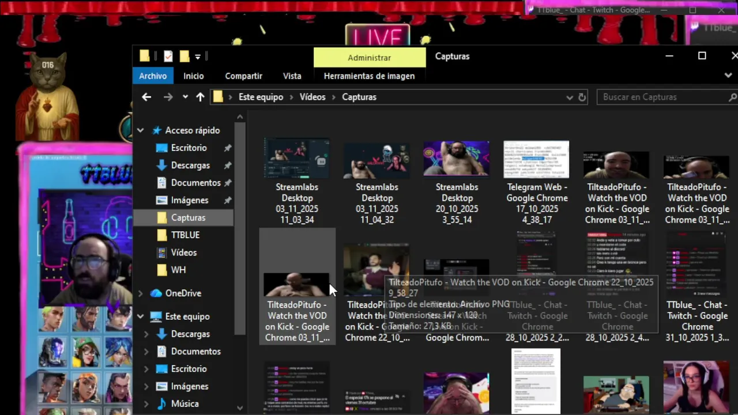Collapse the Este equipo node
The height and width of the screenshot is (415, 738).
[140, 316]
